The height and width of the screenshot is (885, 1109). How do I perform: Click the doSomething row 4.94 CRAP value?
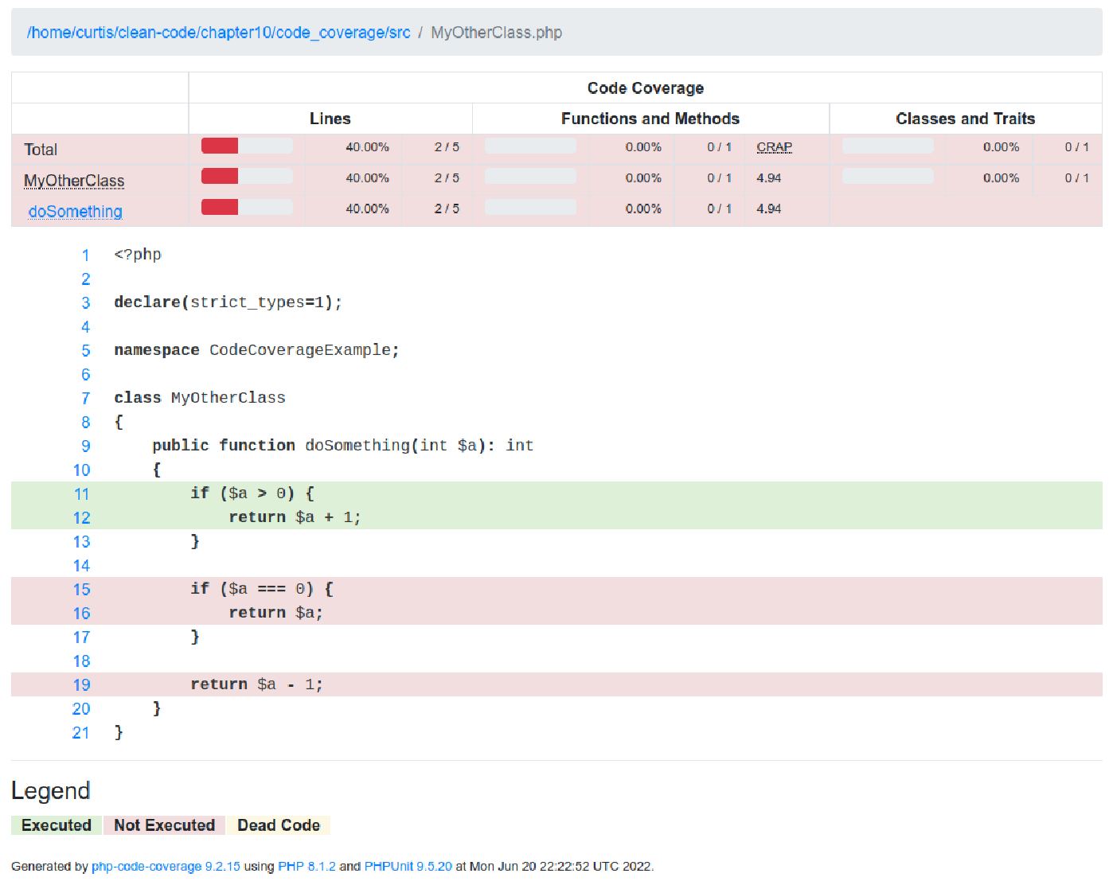[x=769, y=209]
